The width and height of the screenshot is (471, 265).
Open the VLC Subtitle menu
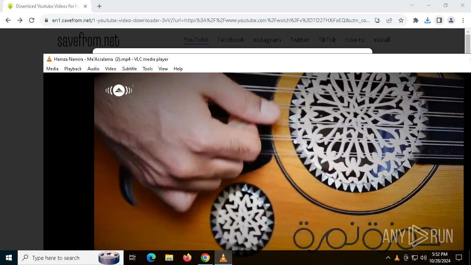point(130,69)
